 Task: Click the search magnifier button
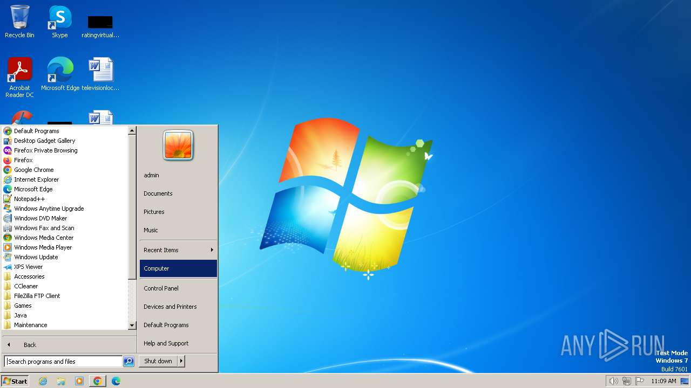128,362
